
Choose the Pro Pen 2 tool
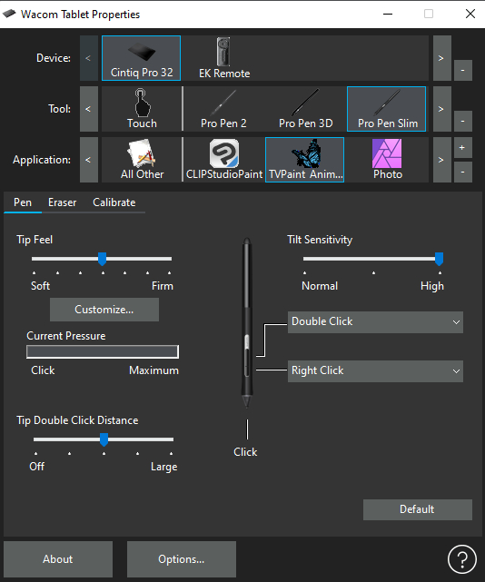click(223, 109)
